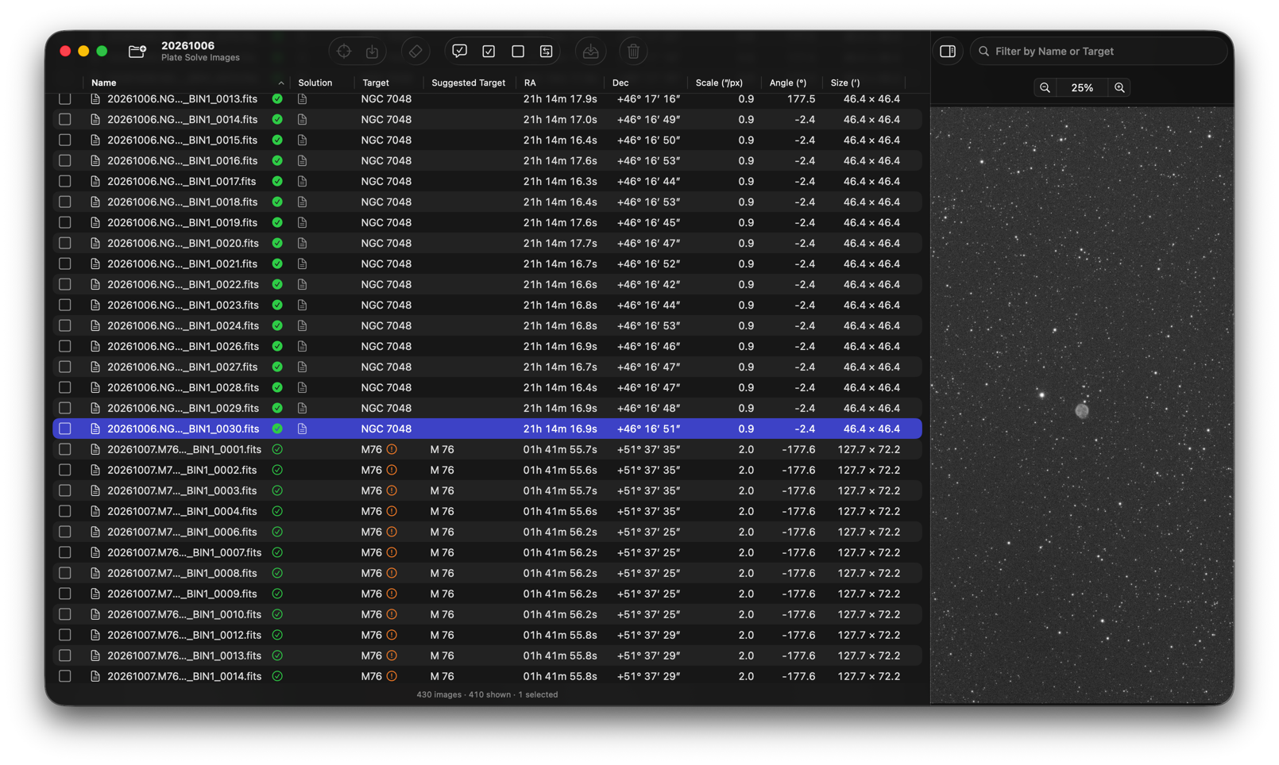Click the angle value 177.5
Screen dimensions: 1279x765
801,99
